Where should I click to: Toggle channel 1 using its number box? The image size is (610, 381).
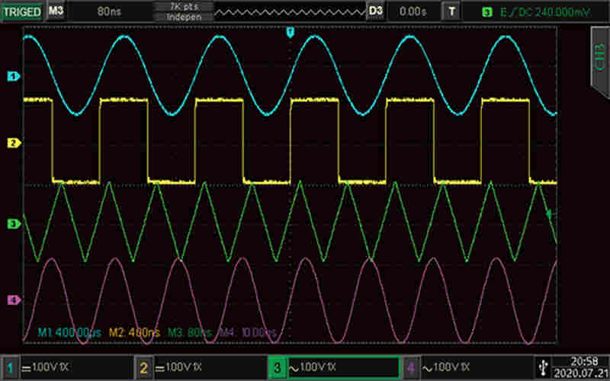click(x=9, y=367)
